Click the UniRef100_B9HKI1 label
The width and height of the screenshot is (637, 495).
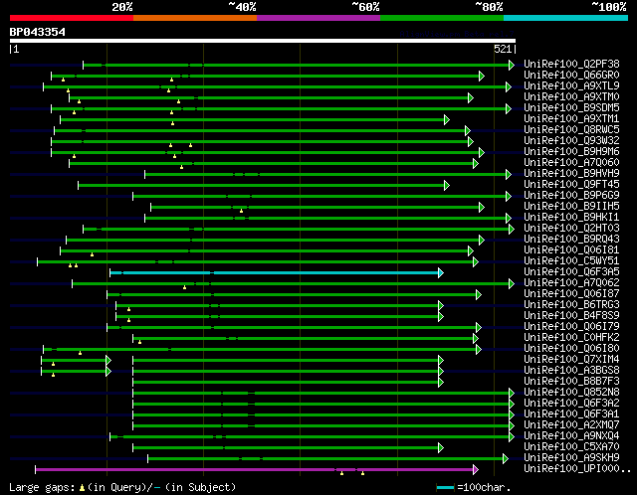tap(571, 218)
